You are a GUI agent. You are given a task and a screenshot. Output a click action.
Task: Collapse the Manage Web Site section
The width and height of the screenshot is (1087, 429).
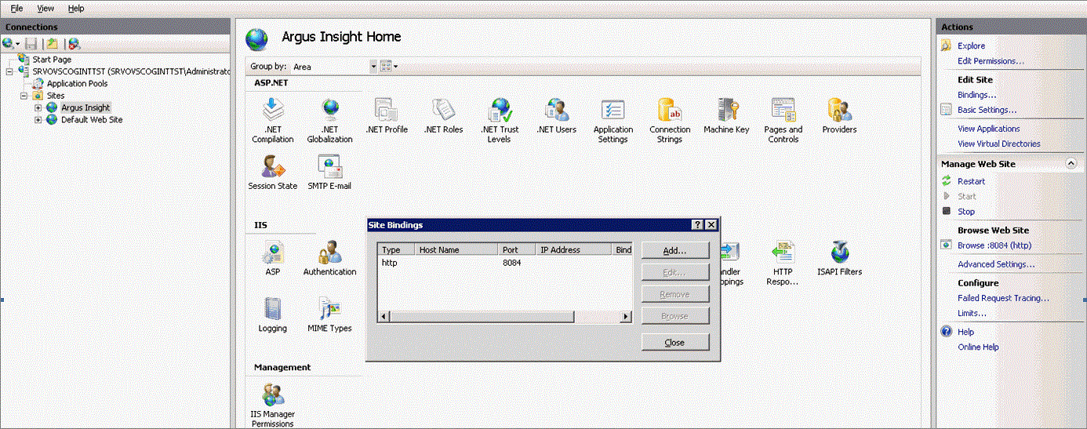[x=1071, y=163]
